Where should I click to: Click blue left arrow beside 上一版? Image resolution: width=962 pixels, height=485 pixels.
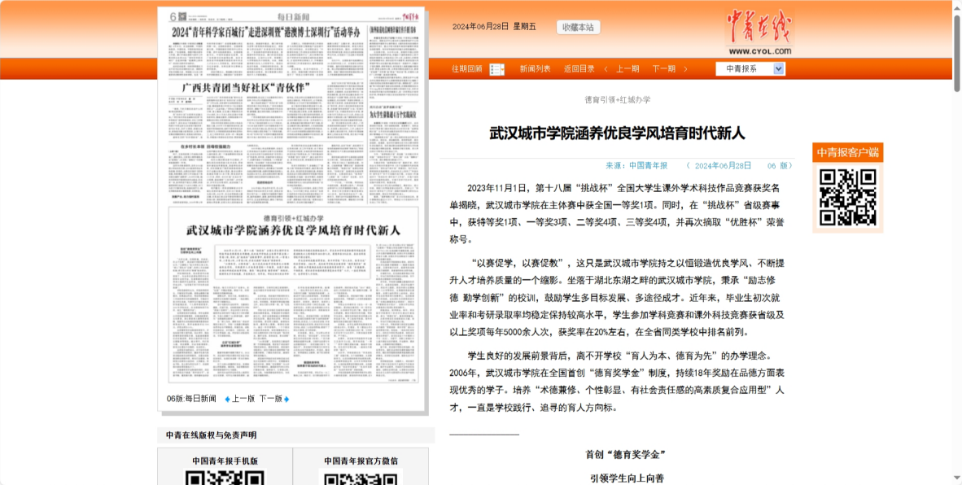227,399
